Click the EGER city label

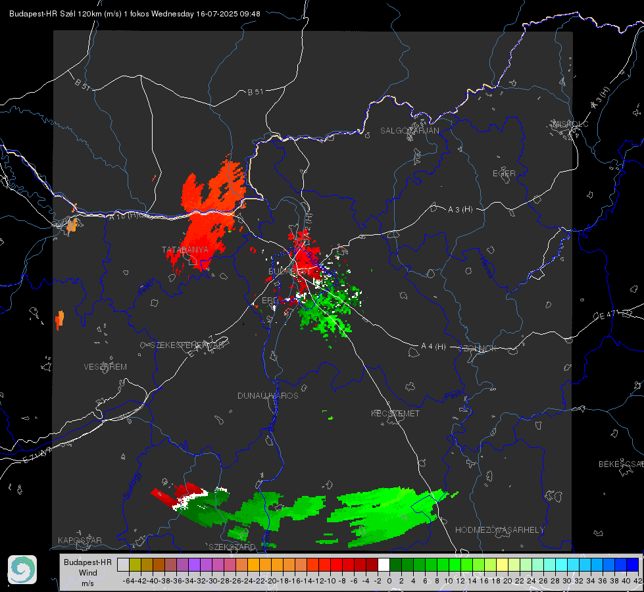click(x=504, y=174)
